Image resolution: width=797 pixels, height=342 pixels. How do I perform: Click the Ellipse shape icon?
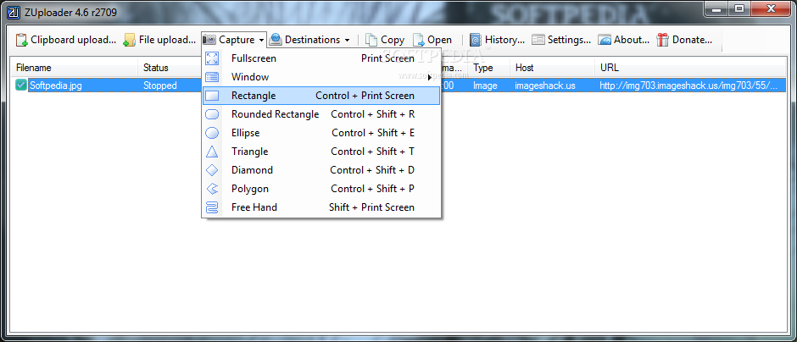coord(211,133)
